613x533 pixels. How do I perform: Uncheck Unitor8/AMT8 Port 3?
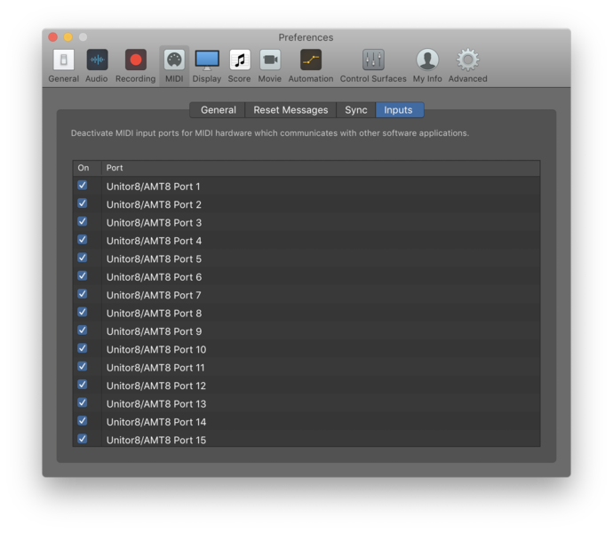coord(82,221)
